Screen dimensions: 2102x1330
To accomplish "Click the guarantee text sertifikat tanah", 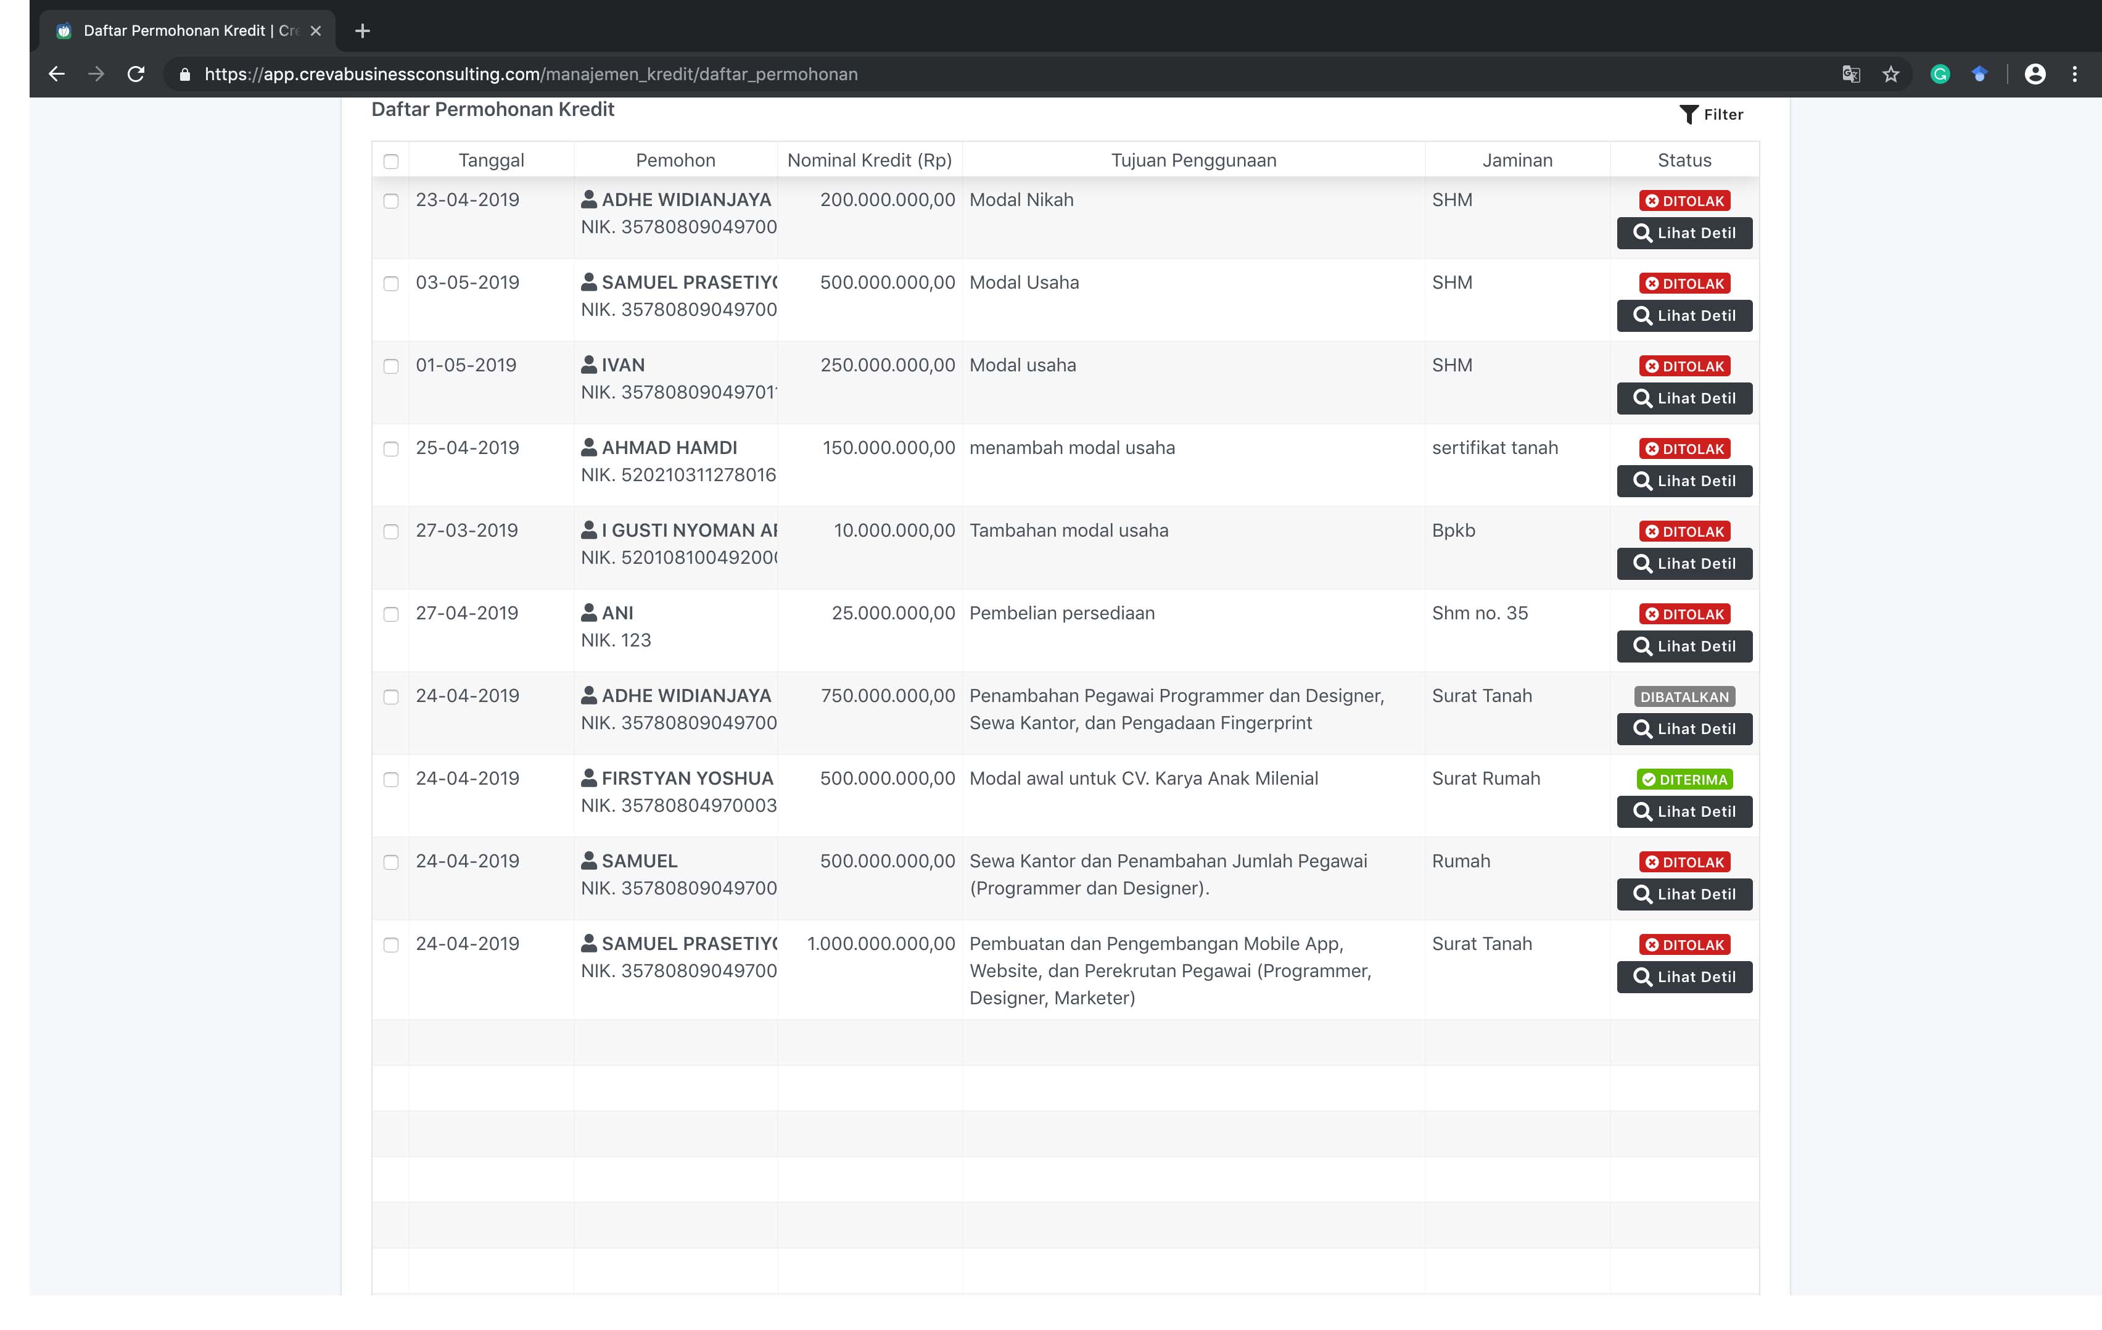I will 1494,448.
